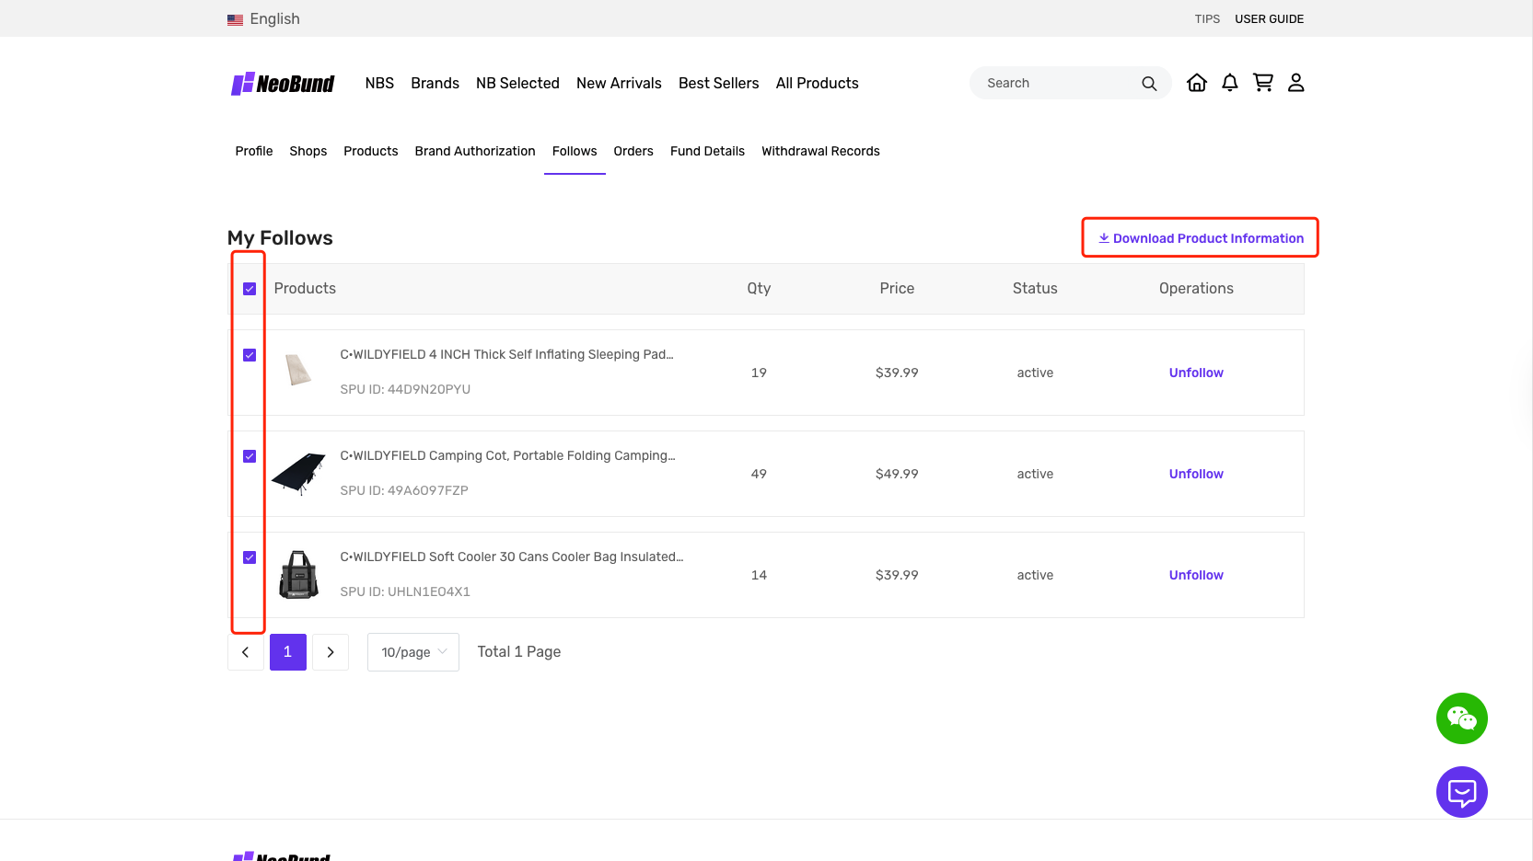Open Camping Cot product thumbnail
Image resolution: width=1533 pixels, height=861 pixels.
[298, 473]
